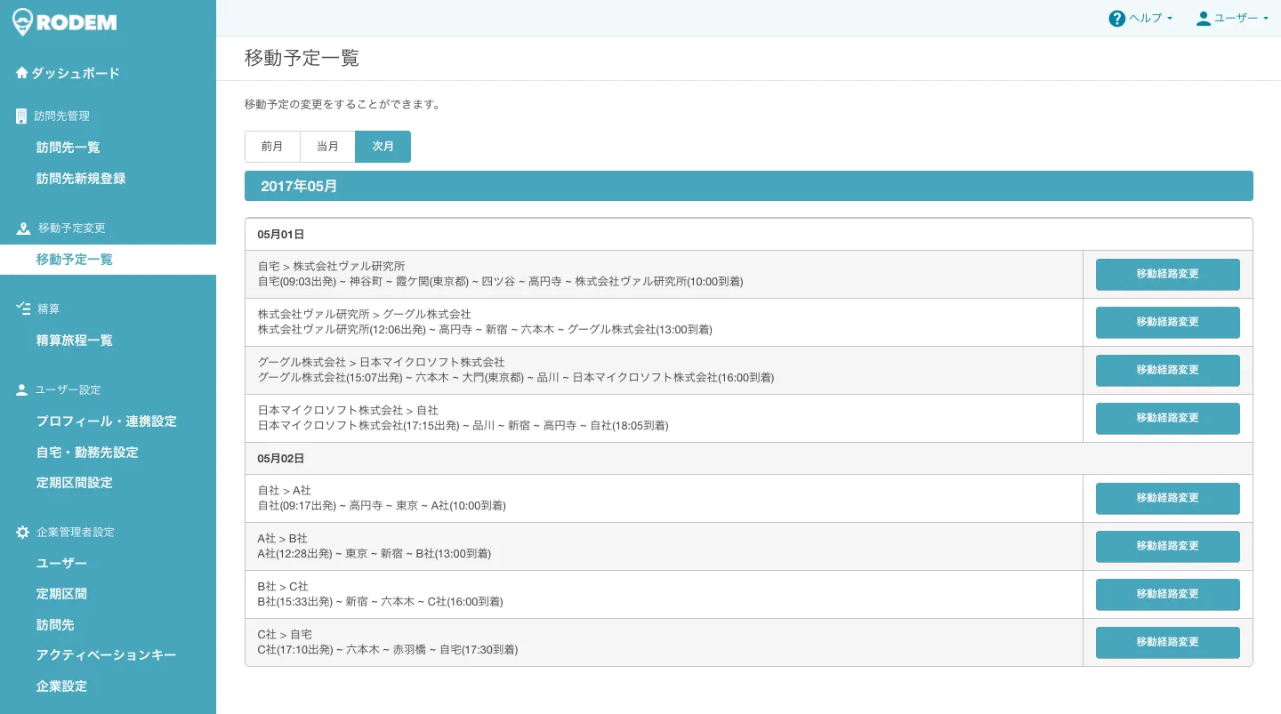Open アクティベーションキー admin page

[x=106, y=654]
